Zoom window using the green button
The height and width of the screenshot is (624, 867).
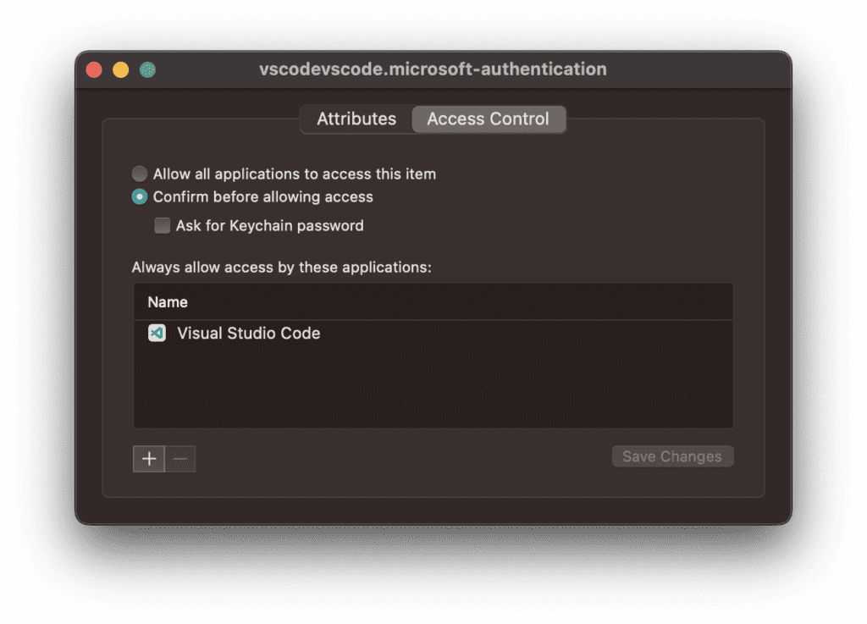147,69
